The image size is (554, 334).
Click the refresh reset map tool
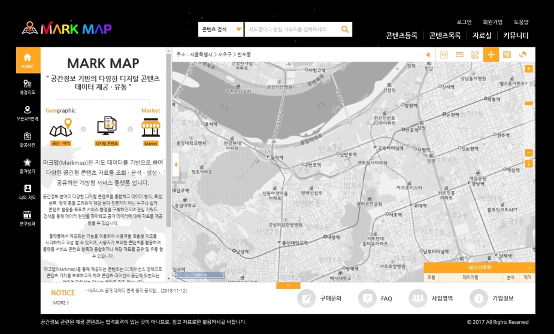click(522, 54)
